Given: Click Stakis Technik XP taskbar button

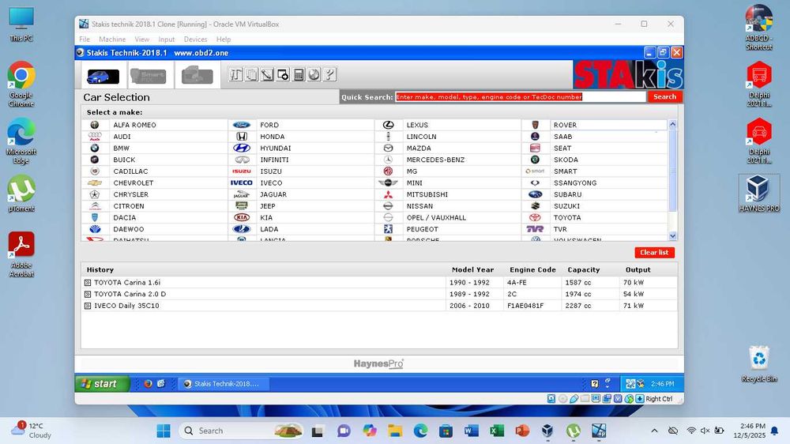Looking at the screenshot, I should (x=224, y=384).
